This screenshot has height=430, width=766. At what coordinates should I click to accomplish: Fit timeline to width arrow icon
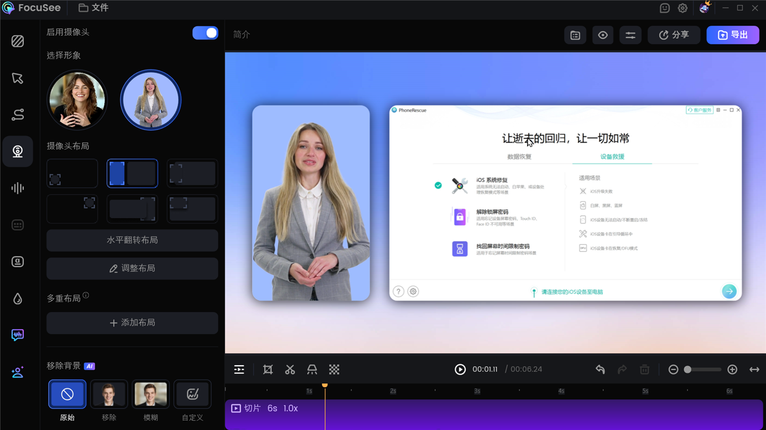[x=754, y=369]
